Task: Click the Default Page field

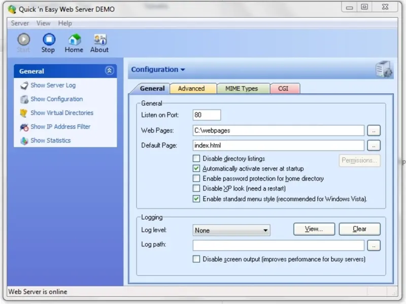Action: click(278, 145)
